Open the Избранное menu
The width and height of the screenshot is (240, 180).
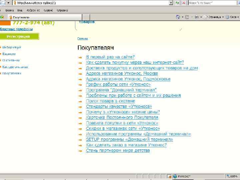point(33,10)
